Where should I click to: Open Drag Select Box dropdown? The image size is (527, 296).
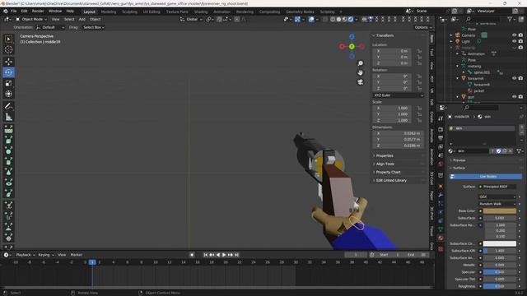[93, 27]
